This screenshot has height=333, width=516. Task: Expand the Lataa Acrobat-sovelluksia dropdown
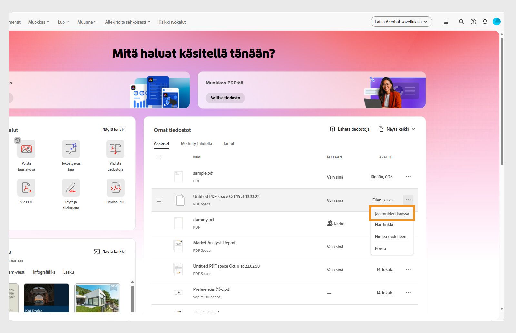[426, 22]
